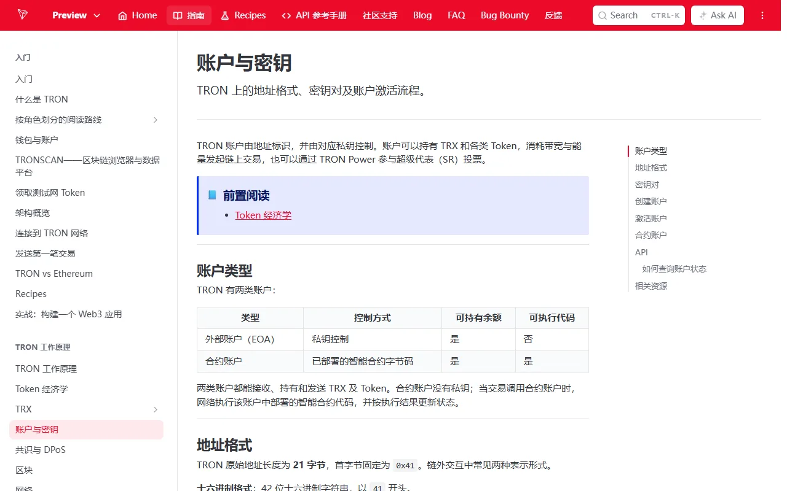Click the 可执行代码 table header
Screen dimensions: 787x491
pyautogui.click(x=552, y=318)
